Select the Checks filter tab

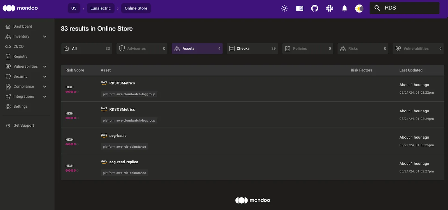(x=252, y=48)
